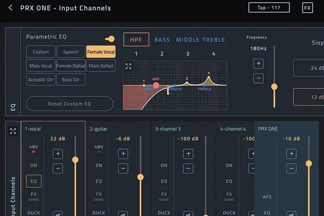The height and width of the screenshot is (216, 324).
Task: Toggle 48V phantom power on 1-vocal
Action: click(33, 149)
